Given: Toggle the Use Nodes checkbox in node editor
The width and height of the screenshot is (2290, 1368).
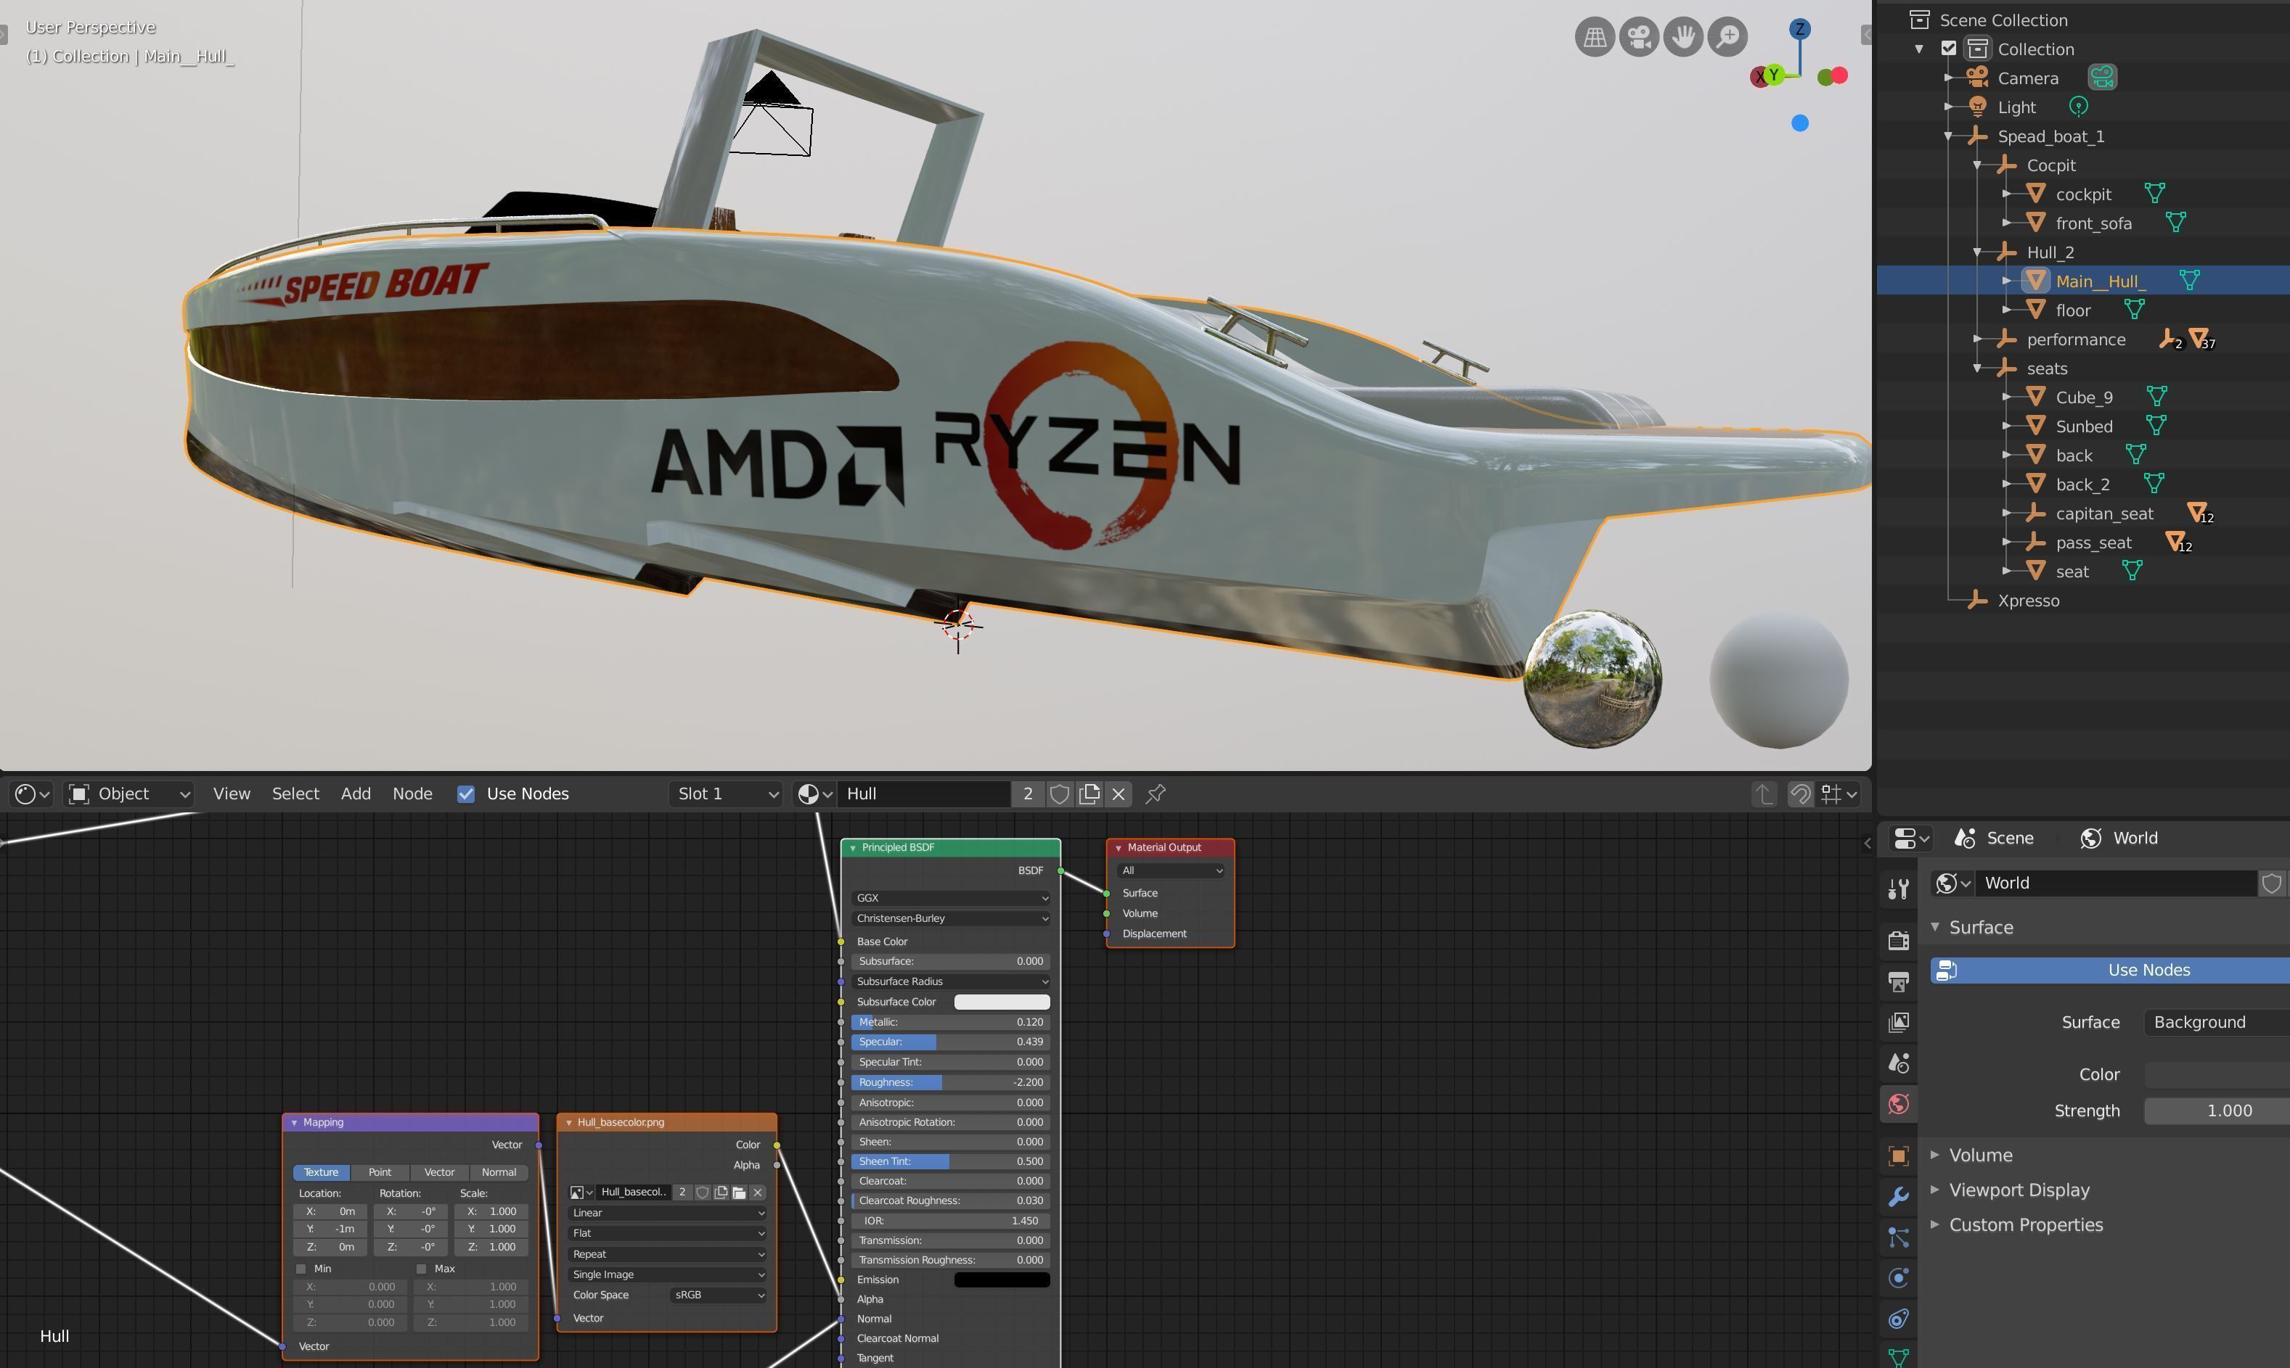Looking at the screenshot, I should pyautogui.click(x=466, y=794).
